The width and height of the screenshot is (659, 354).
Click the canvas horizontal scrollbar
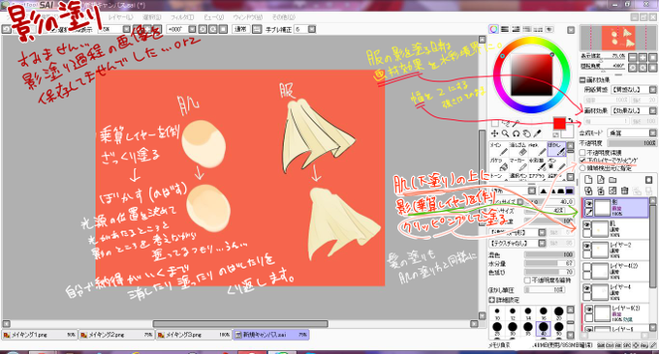tap(240, 323)
